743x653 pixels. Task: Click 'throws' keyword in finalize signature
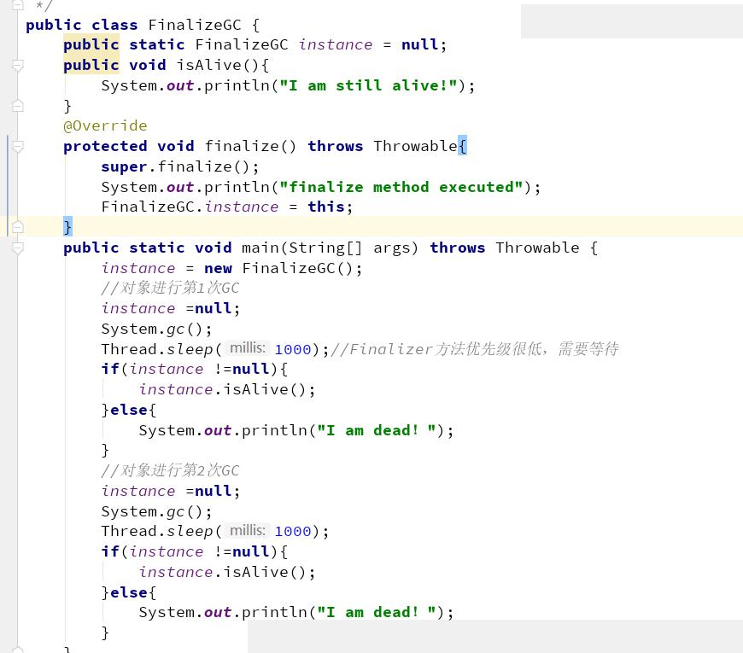pos(336,146)
